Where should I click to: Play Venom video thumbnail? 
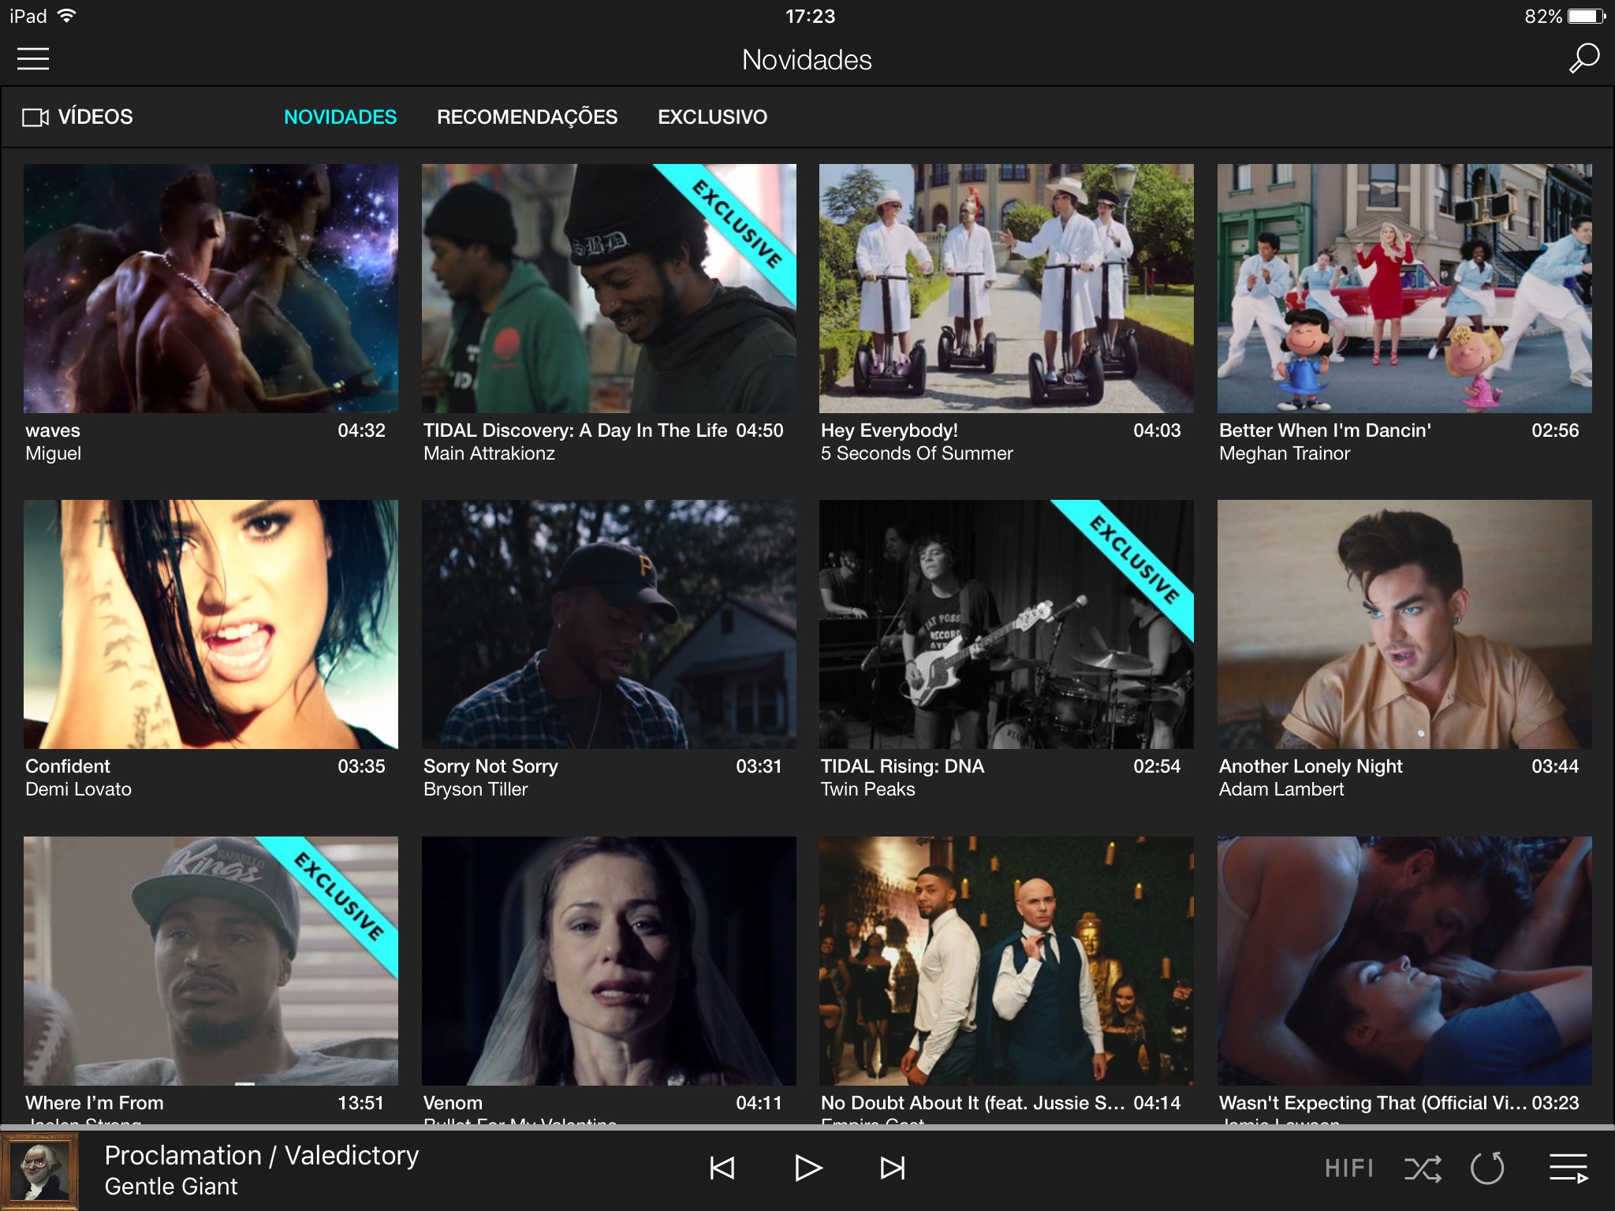(609, 961)
